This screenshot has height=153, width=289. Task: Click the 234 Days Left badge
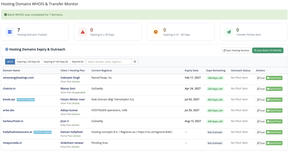[x=215, y=89]
